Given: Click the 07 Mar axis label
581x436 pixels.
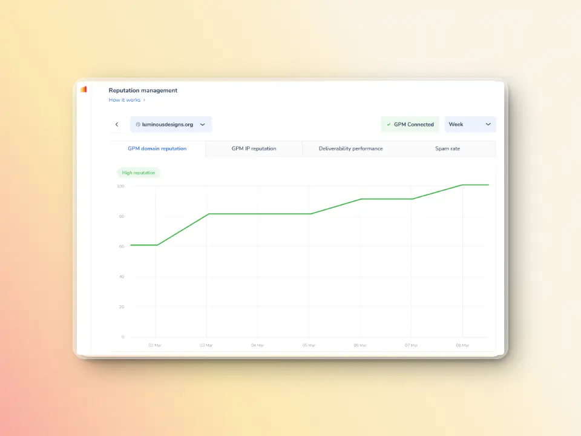Looking at the screenshot, I should (412, 345).
